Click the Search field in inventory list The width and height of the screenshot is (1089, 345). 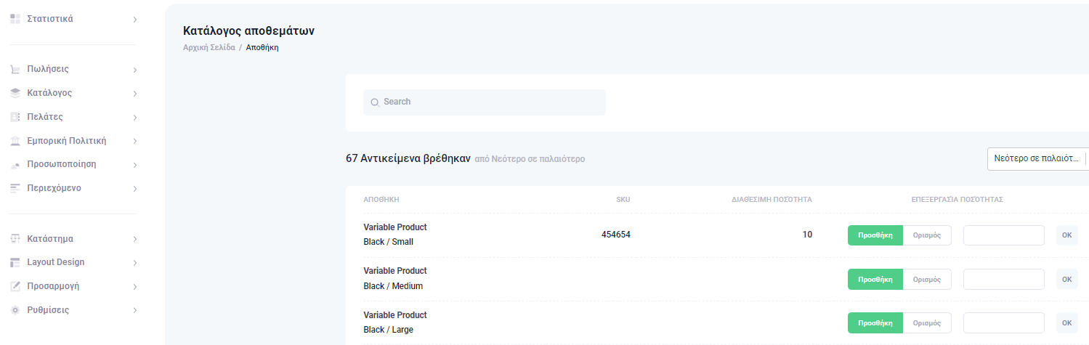[x=485, y=102]
